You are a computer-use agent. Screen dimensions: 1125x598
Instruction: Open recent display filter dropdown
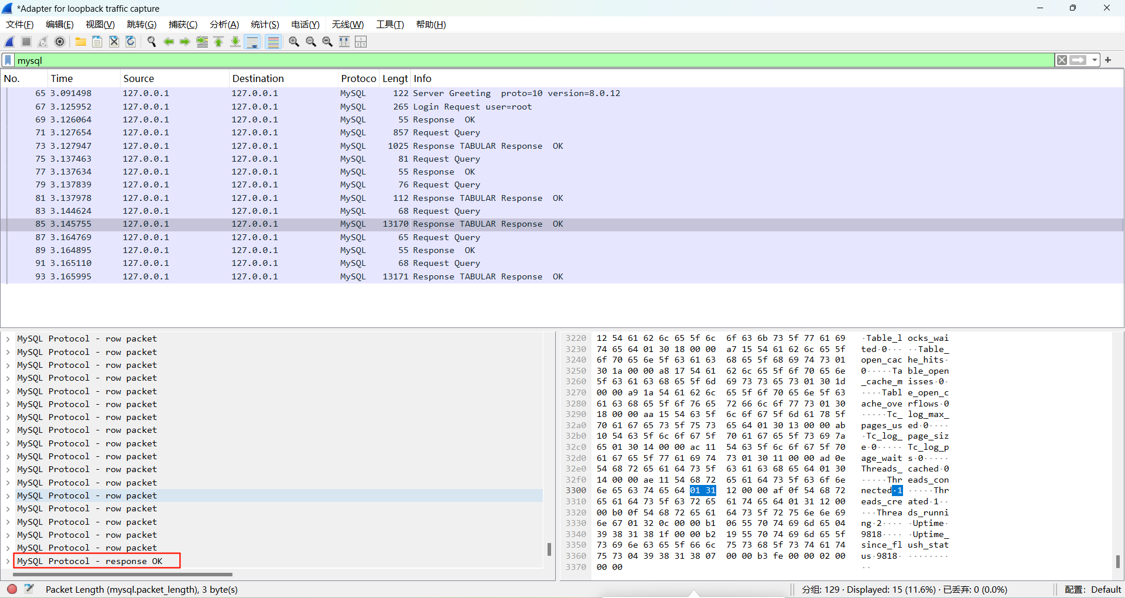point(1095,60)
